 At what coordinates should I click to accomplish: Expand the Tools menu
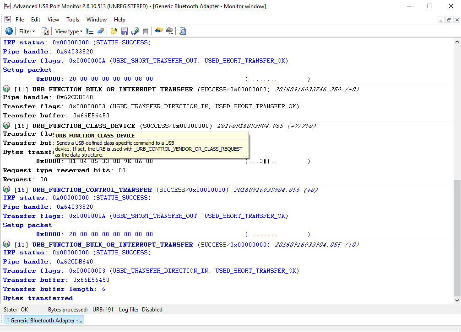(73, 19)
